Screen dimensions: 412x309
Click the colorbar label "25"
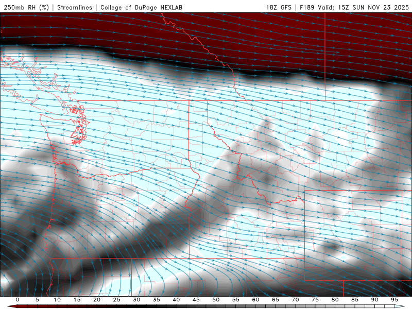[117, 300]
